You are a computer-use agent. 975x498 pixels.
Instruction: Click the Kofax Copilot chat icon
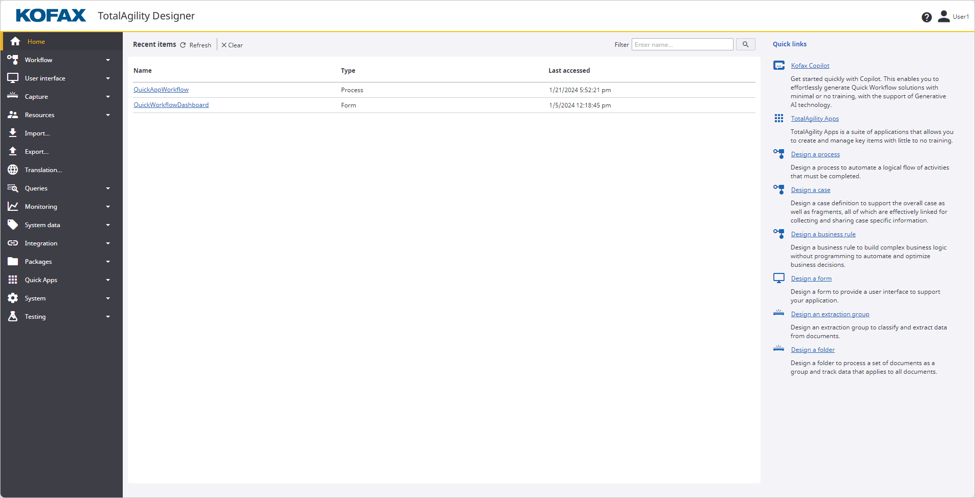coord(778,66)
